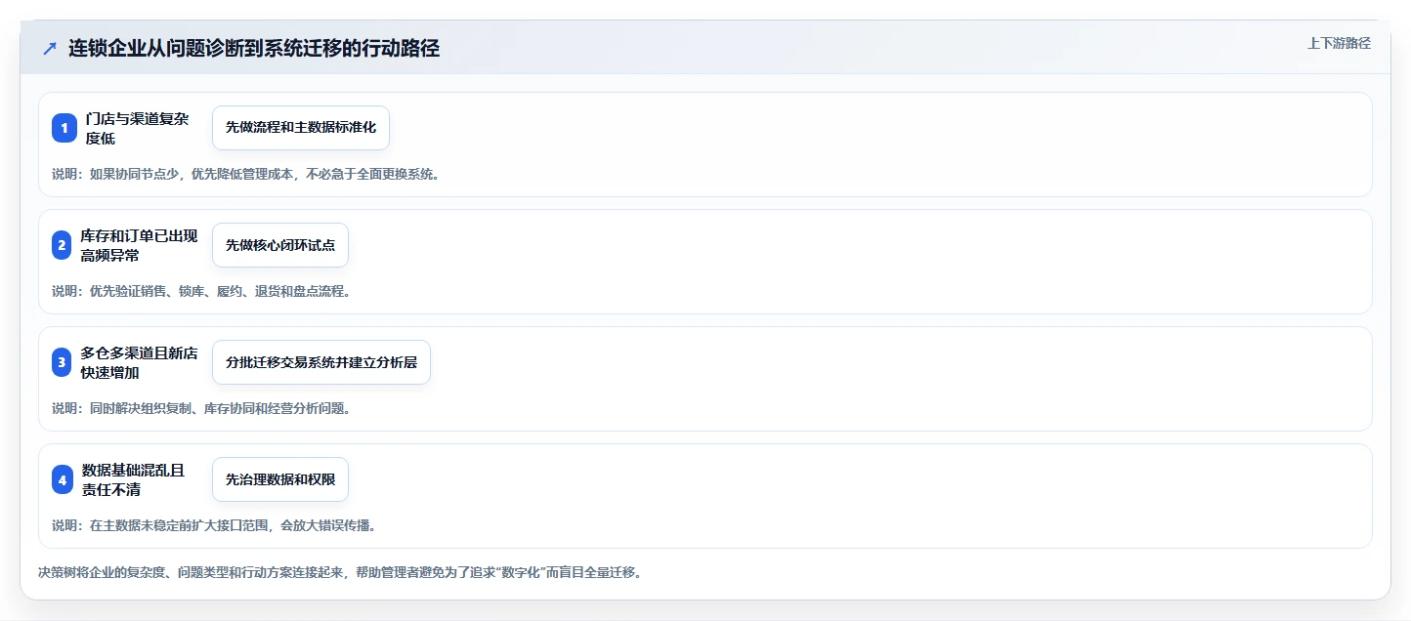The image size is (1411, 621).
Task: Click step number 3 badge
Action: (x=63, y=362)
